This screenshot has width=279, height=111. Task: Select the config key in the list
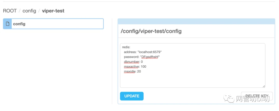click(x=53, y=24)
